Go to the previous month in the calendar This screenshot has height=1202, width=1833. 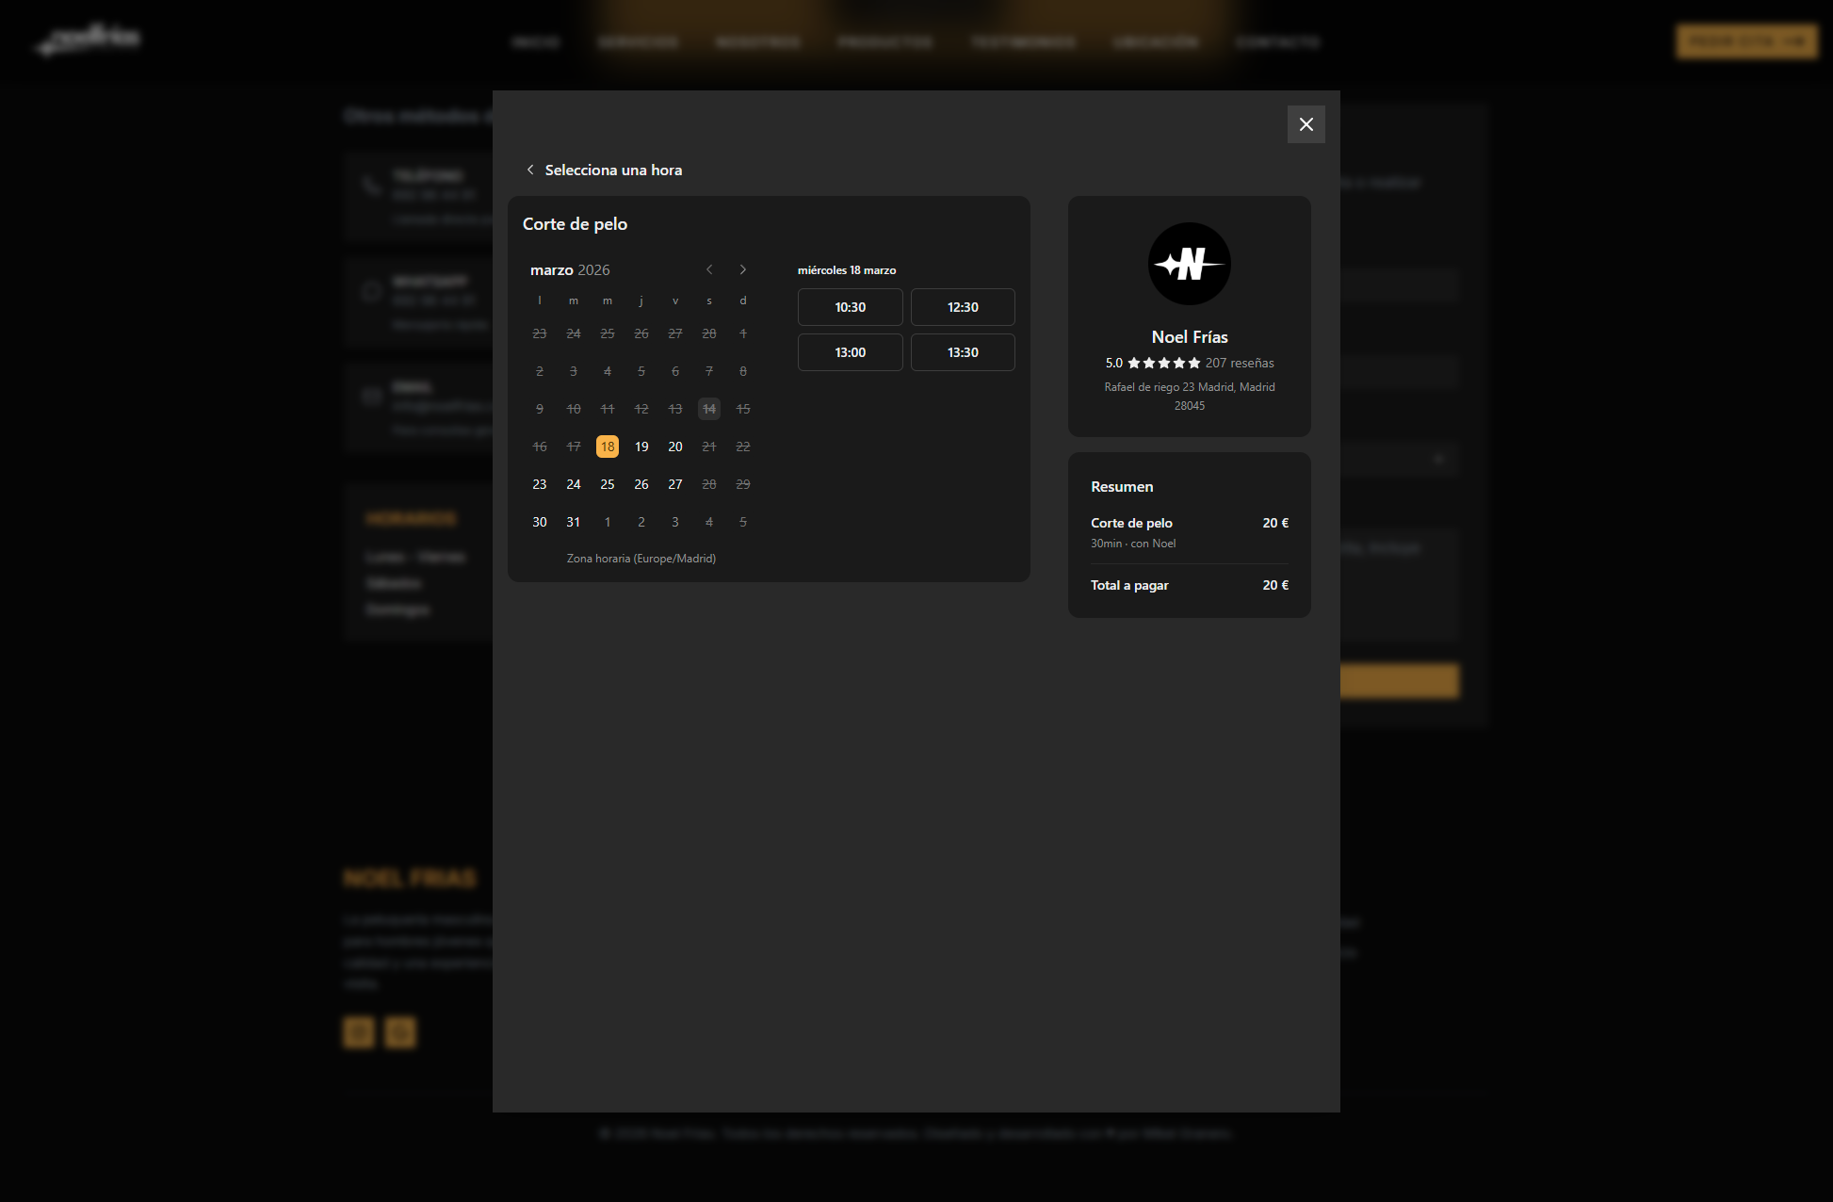pyautogui.click(x=709, y=269)
